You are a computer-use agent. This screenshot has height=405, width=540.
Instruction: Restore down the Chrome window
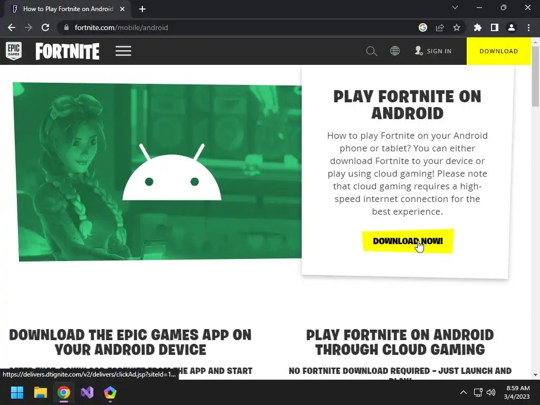pos(504,7)
